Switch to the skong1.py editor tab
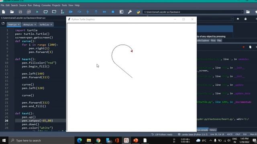Image resolution: width=257 pixels, height=144 pixels. (x=28, y=24)
